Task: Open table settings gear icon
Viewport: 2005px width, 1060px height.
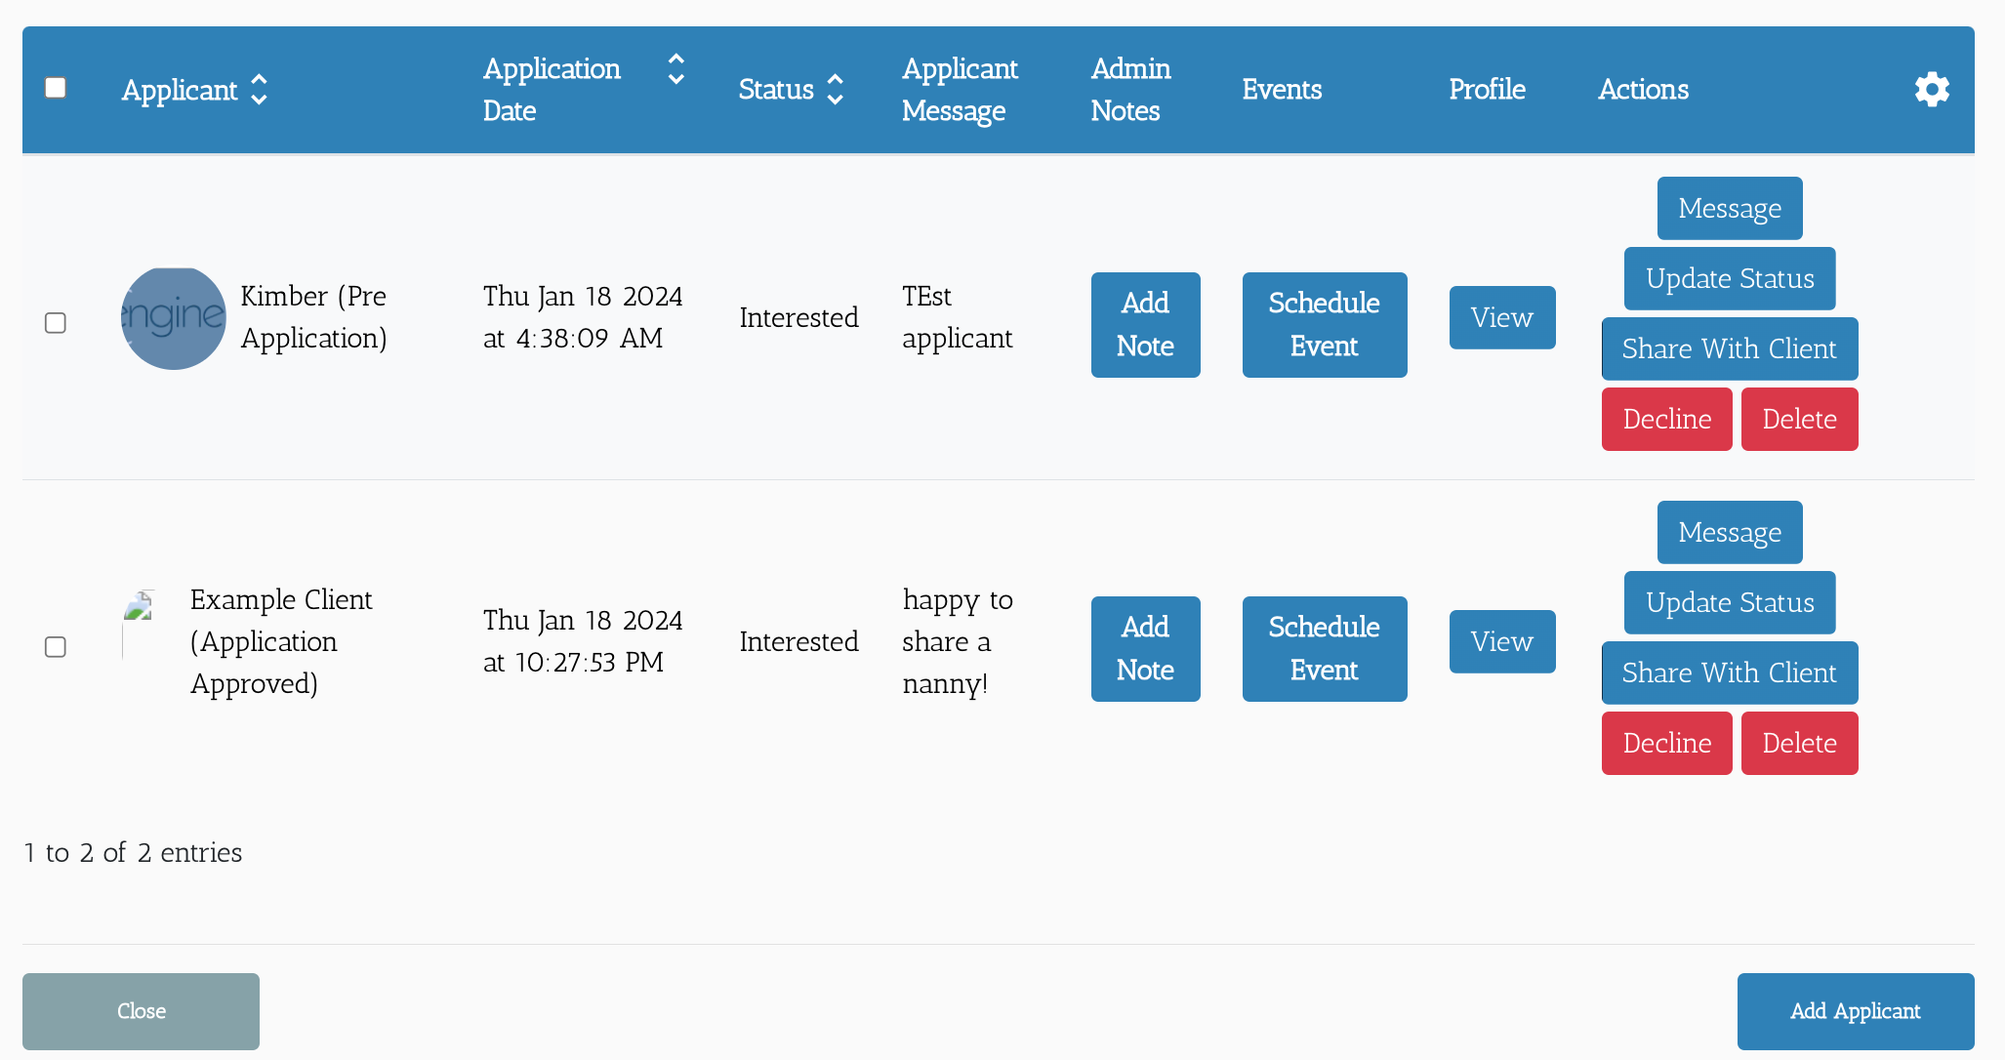Action: click(x=1932, y=89)
